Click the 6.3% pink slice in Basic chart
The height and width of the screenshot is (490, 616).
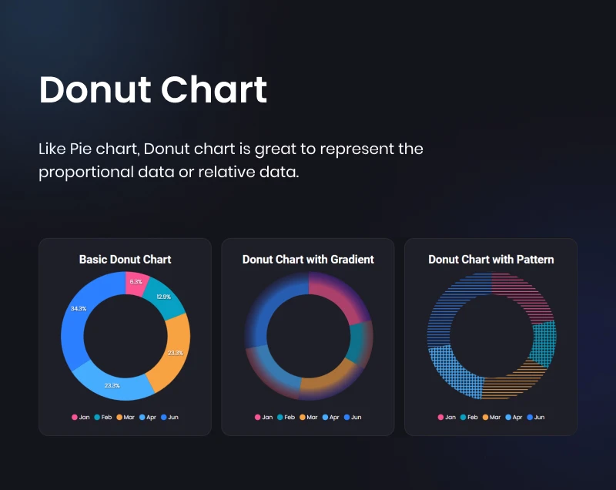click(x=136, y=283)
